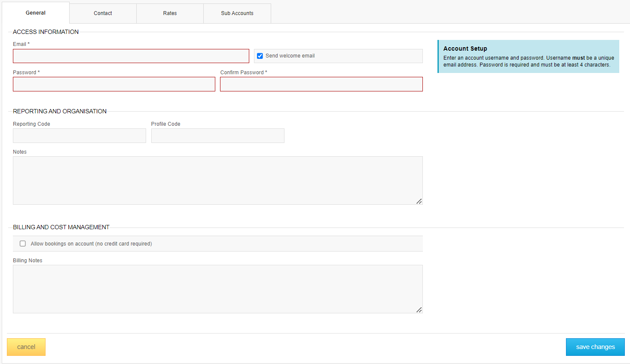630x364 pixels.
Task: Click the Send welcome email label text
Action: (290, 56)
